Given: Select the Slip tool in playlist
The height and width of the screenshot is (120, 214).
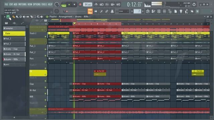Looking at the screenshot, I should tap(28, 17).
